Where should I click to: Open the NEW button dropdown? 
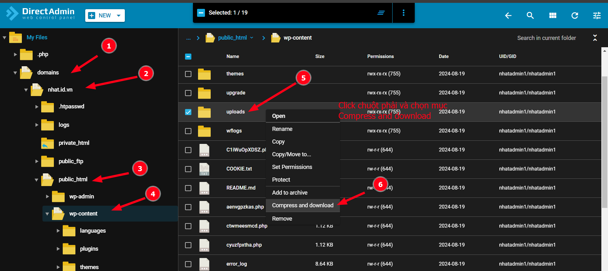pos(119,16)
